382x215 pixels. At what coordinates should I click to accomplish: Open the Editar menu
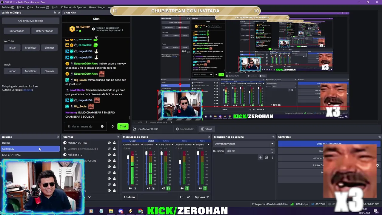(21, 7)
